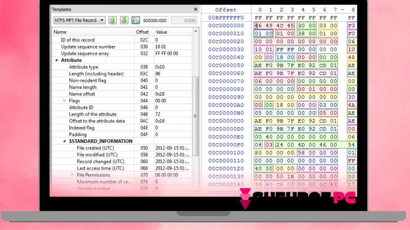Select the 'Update sequence array' row

[122, 53]
